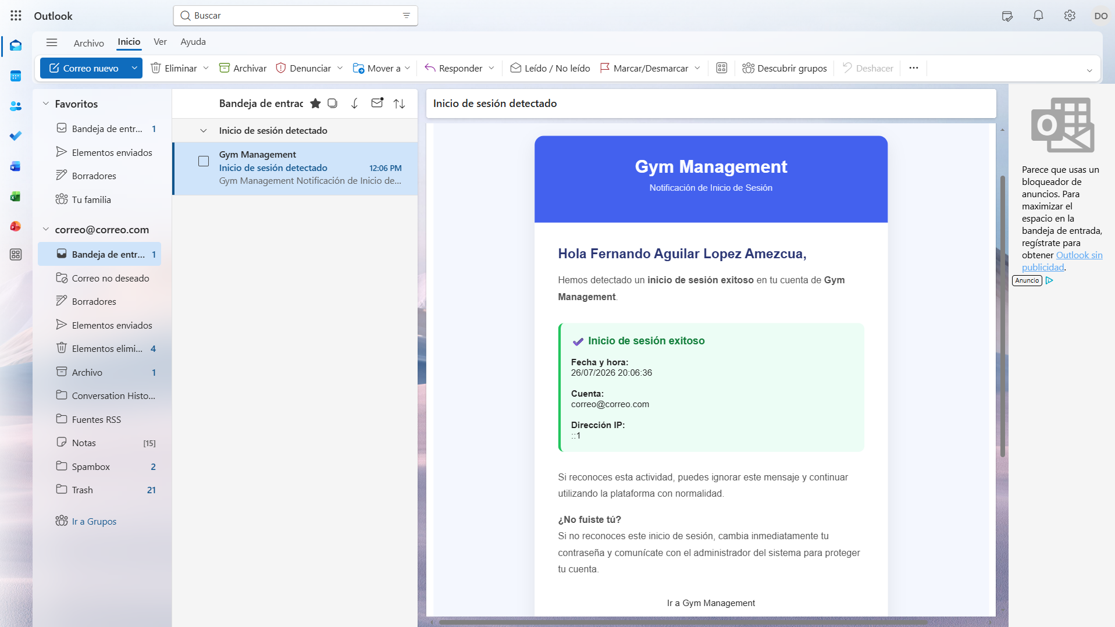This screenshot has width=1115, height=627.
Task: Switch to the Inicio tab
Action: tap(129, 42)
